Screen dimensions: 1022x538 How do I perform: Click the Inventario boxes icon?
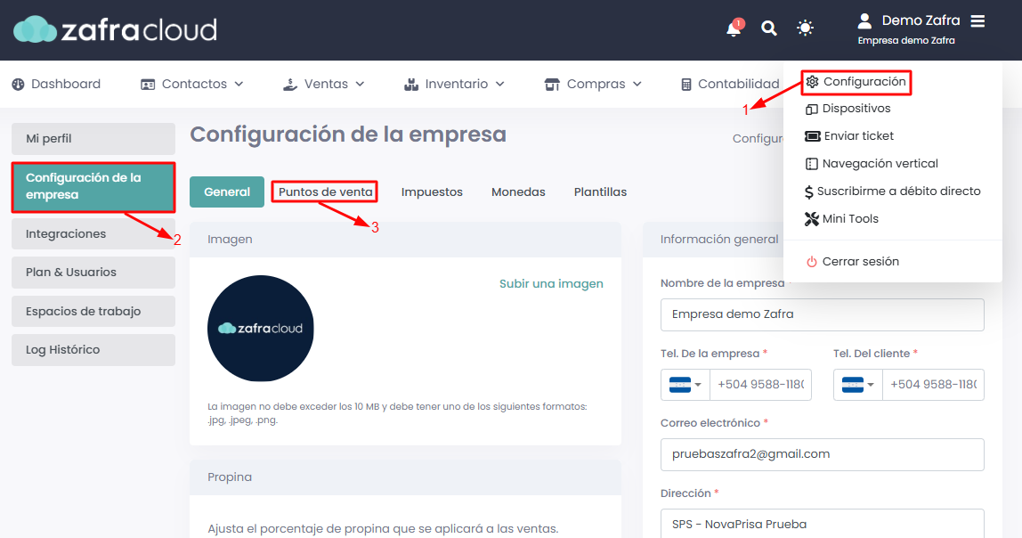tap(411, 84)
